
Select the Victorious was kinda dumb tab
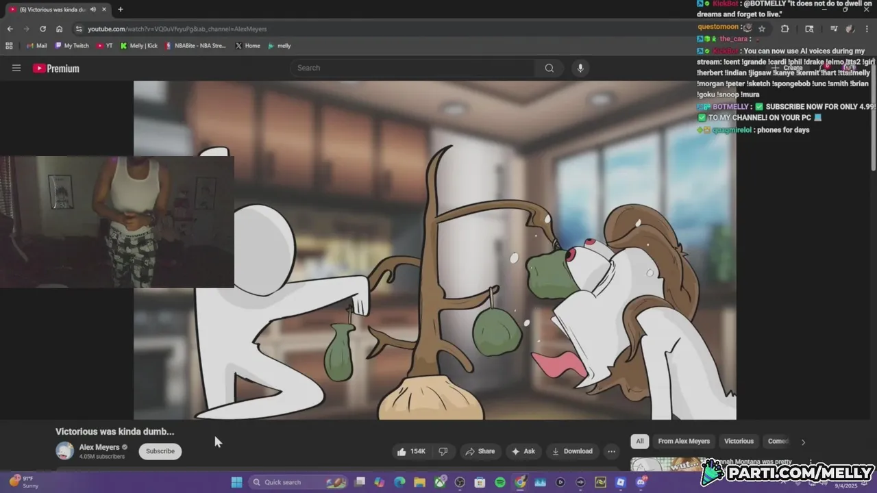click(x=58, y=10)
